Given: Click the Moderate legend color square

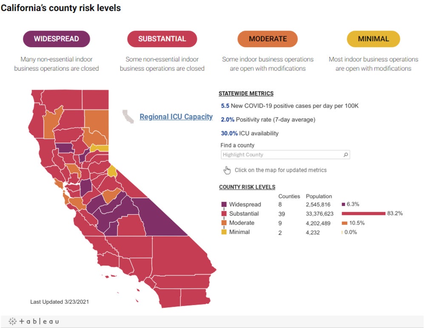Looking at the screenshot, I should 223,223.
